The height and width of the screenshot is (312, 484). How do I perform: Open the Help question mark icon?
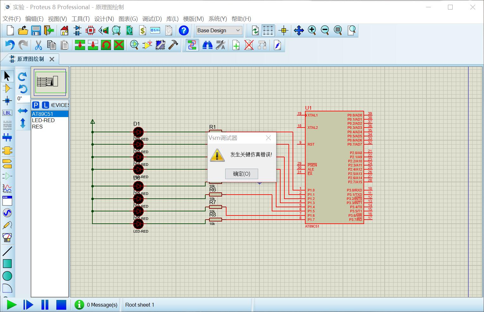[183, 30]
